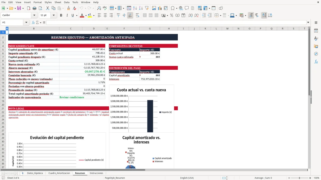Open the Font Name dropdown arrow

[x=34, y=15]
